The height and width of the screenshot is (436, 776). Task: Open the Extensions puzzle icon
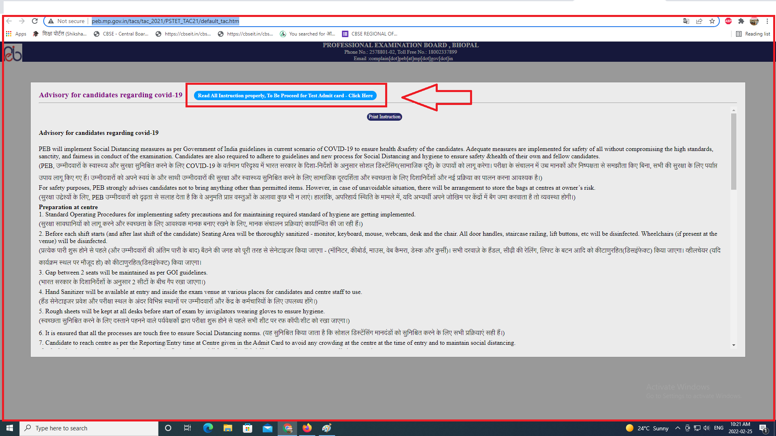pyautogui.click(x=741, y=21)
